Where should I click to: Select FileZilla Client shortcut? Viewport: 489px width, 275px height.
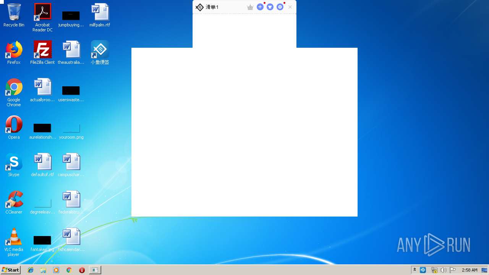[42, 53]
